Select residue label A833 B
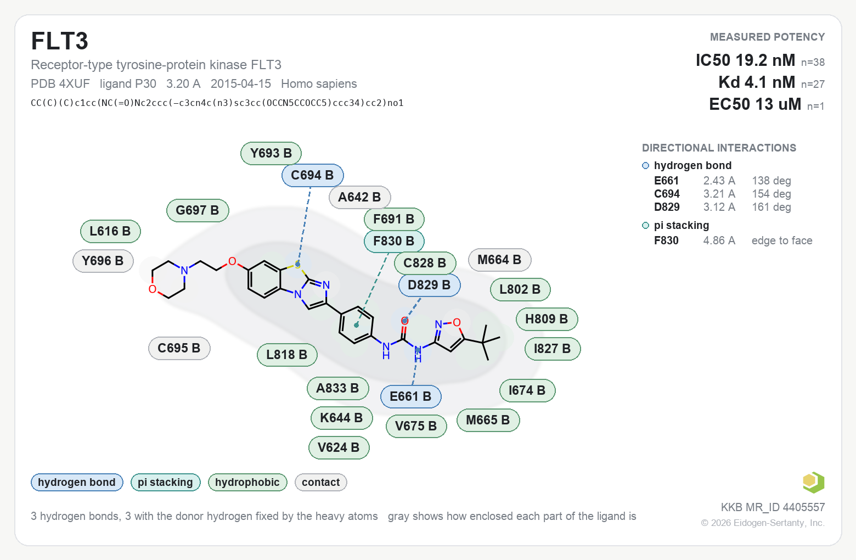The image size is (856, 560). point(338,388)
